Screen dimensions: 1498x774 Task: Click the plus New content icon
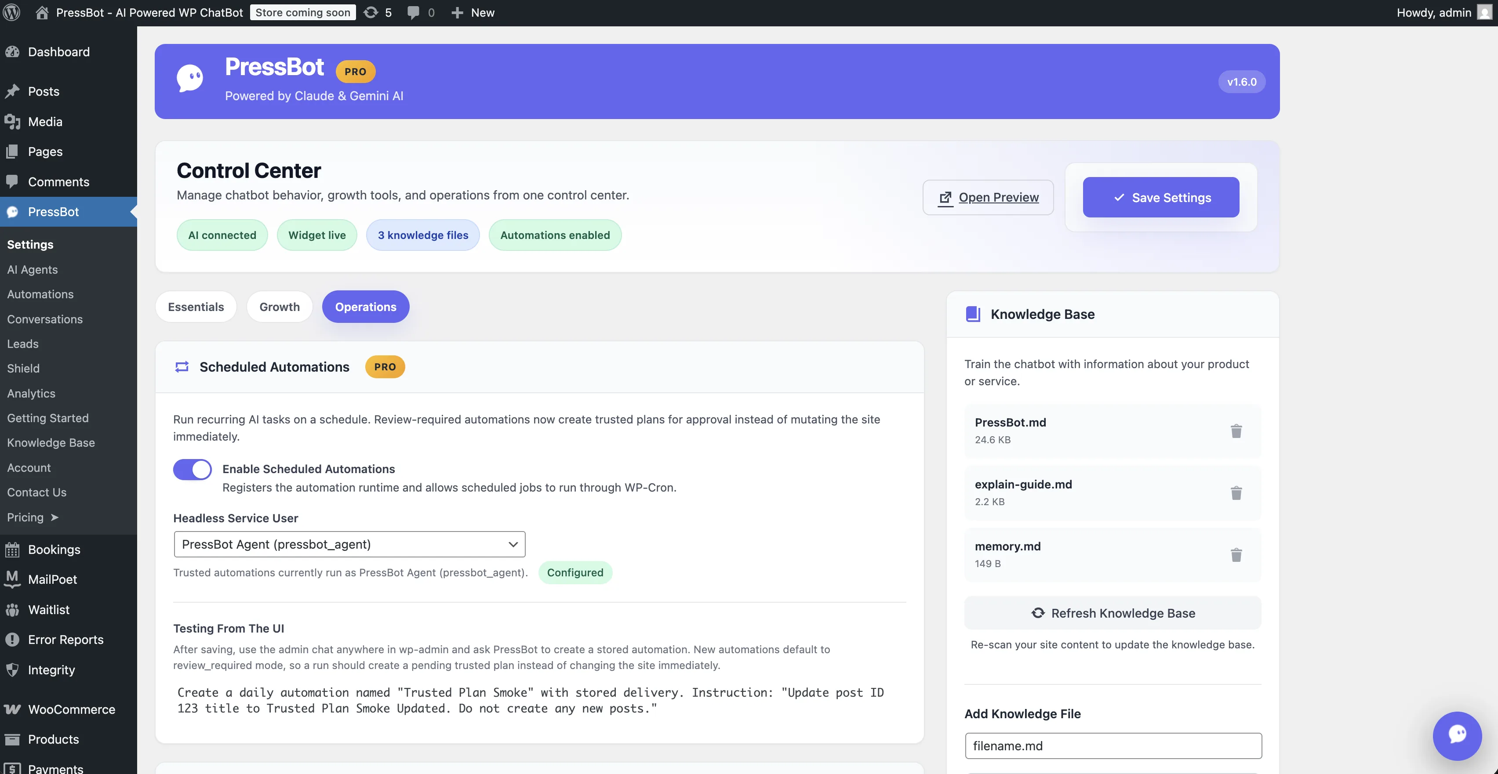[457, 12]
